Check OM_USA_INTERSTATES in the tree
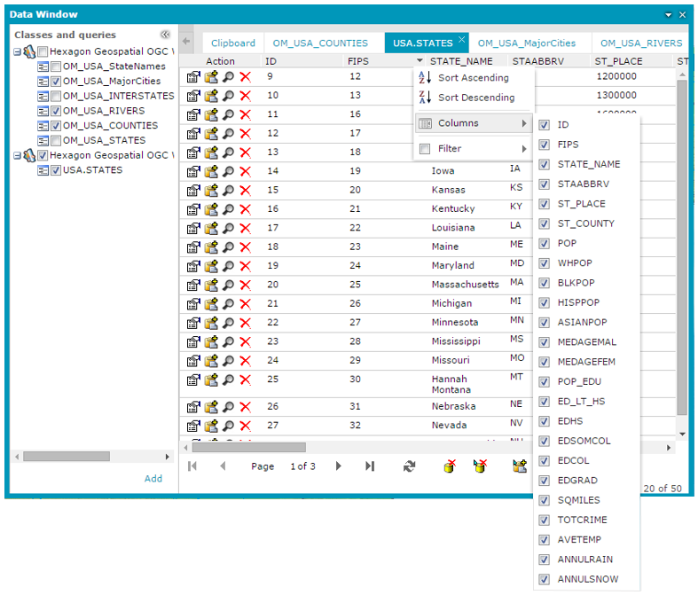Viewport: 698px width, 595px height. pos(56,96)
